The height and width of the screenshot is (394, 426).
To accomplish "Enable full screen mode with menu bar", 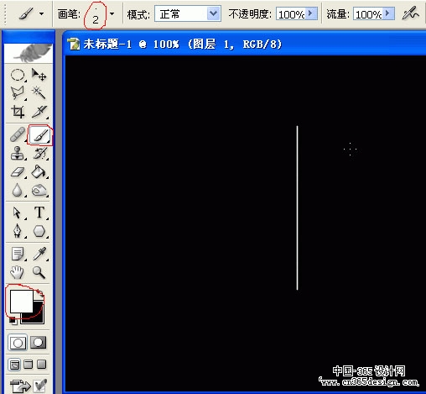I will tap(29, 365).
